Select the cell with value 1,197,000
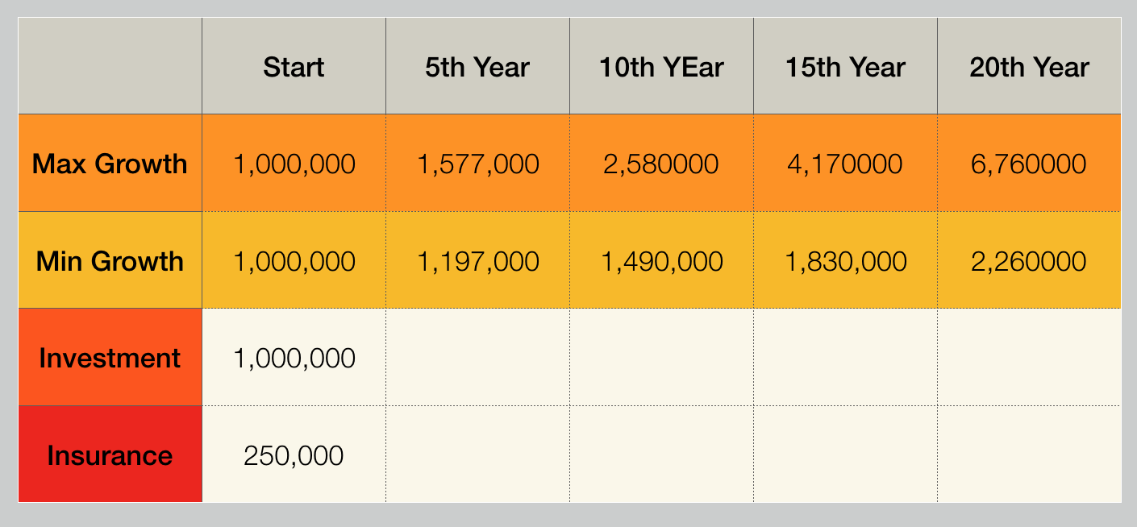This screenshot has height=527, width=1137. pyautogui.click(x=477, y=260)
